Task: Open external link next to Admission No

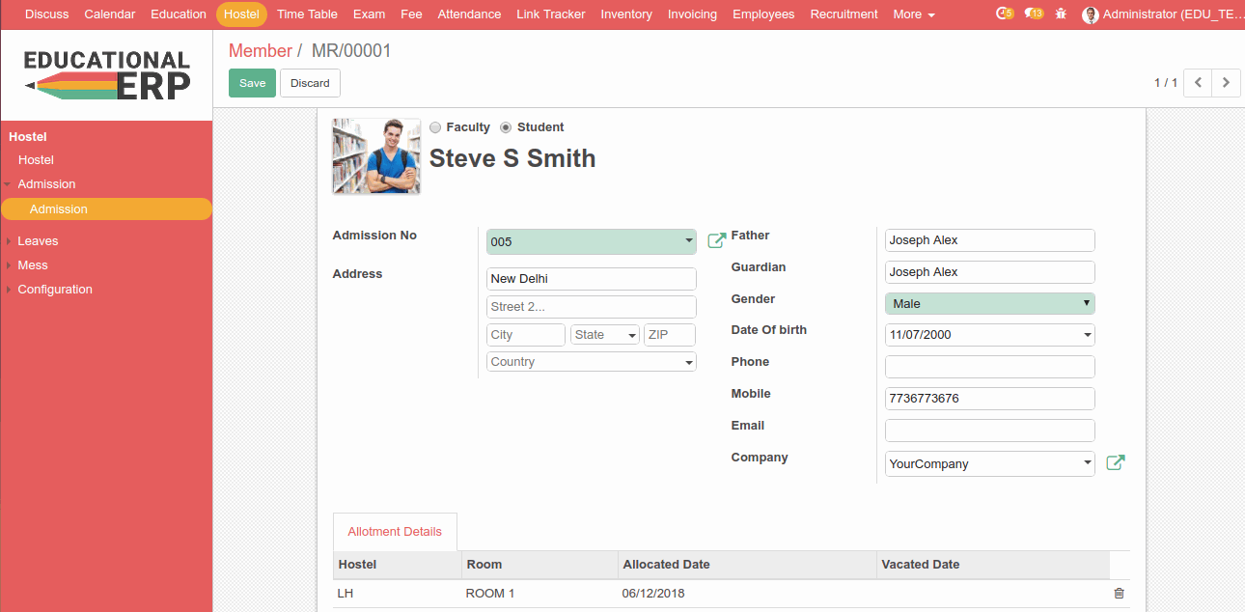Action: tap(717, 240)
